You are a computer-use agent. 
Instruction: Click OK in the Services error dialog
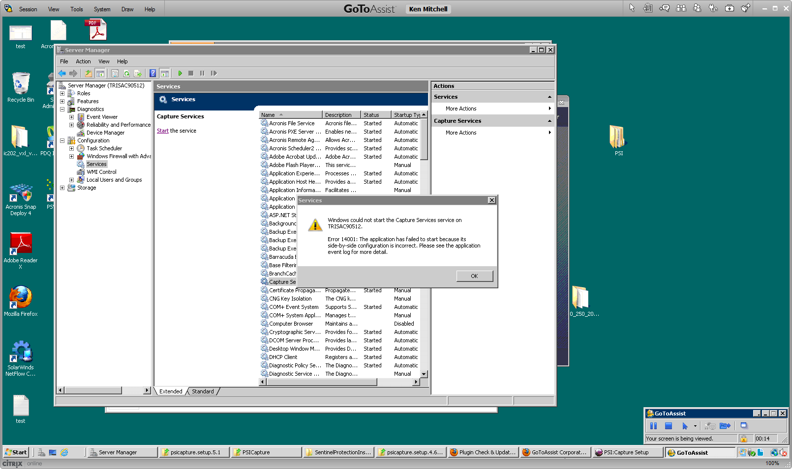click(474, 276)
